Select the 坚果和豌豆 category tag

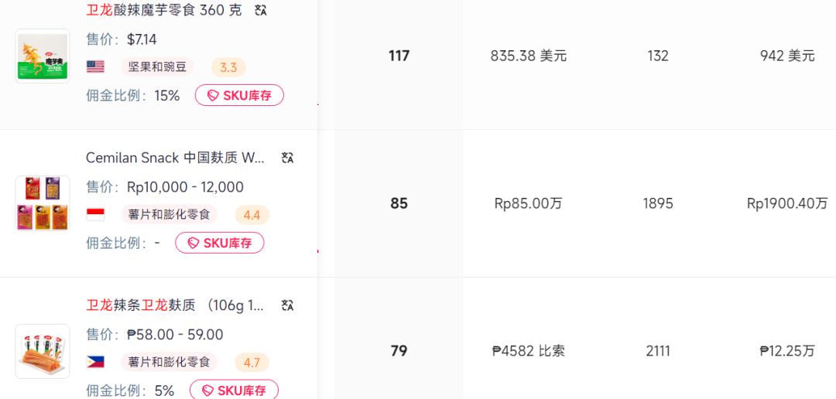(x=158, y=67)
